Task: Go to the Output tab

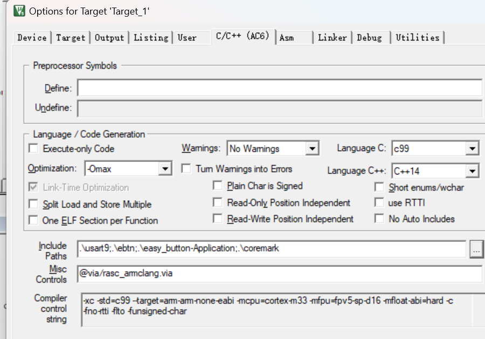Action: (x=109, y=38)
